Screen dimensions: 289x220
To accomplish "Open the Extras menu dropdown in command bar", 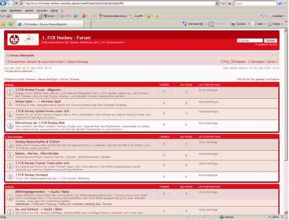I will click(276, 24).
